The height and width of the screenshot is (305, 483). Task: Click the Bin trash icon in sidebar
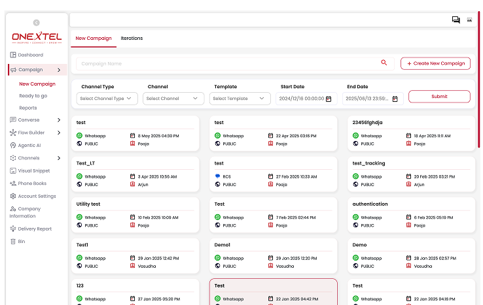13,242
